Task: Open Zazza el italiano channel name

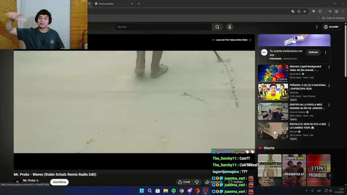Action: (x=297, y=112)
